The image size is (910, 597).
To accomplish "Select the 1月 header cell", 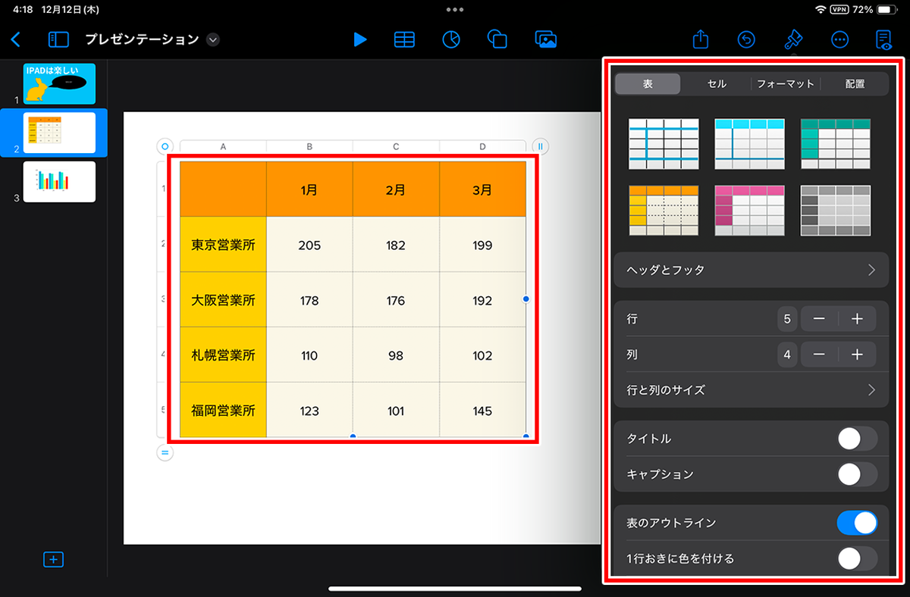I will coord(309,189).
